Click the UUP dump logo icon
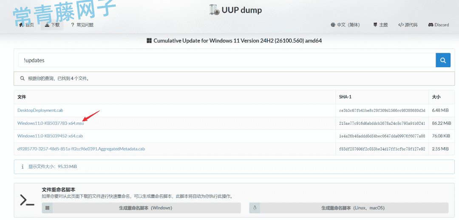 point(215,10)
